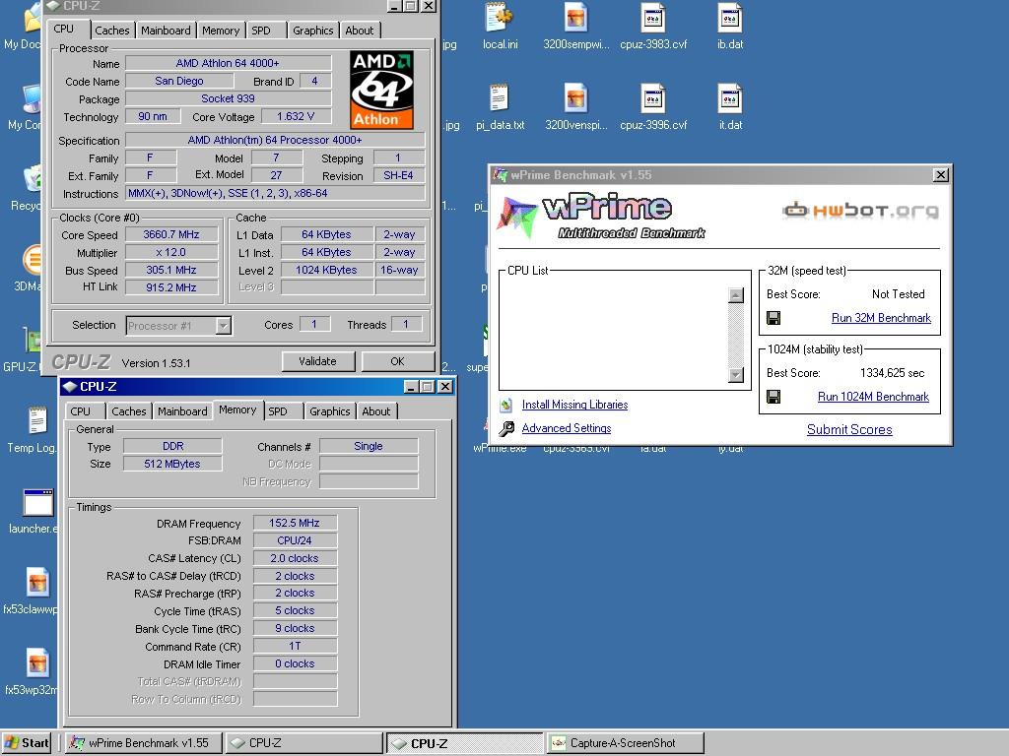Viewport: 1009px width, 756px height.
Task: Open Mainboard tab in upper CPU-Z
Action: coord(166,31)
